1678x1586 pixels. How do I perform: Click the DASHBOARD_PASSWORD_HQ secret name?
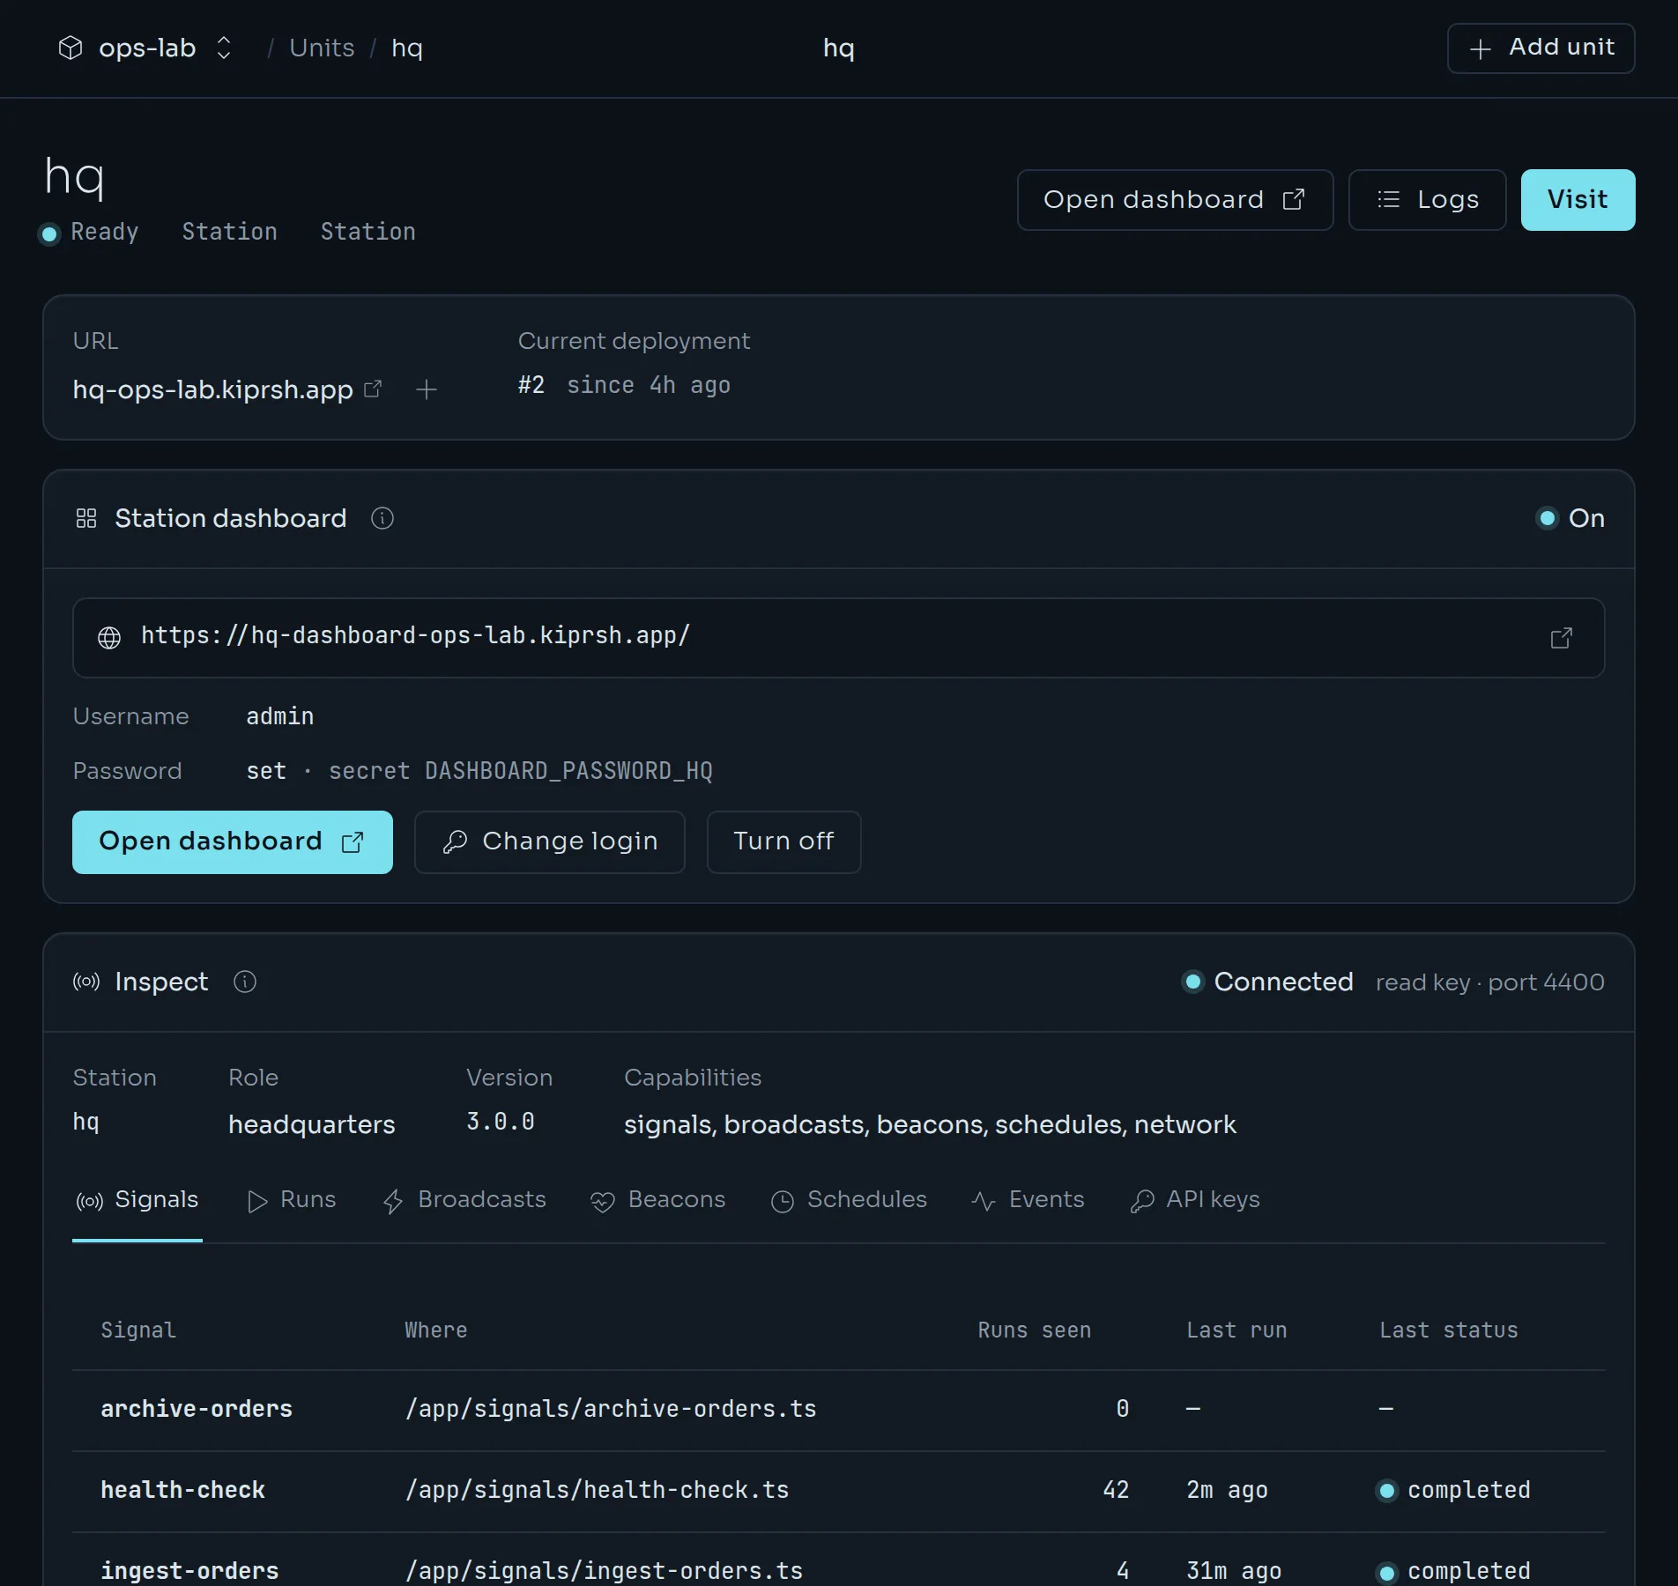coord(568,771)
